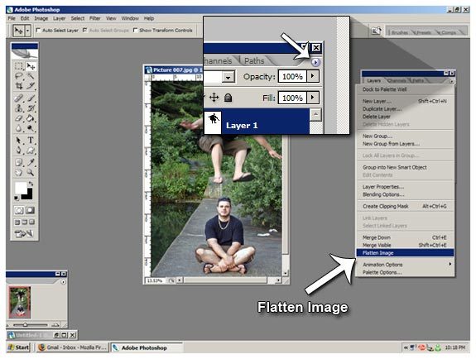The height and width of the screenshot is (359, 476).
Task: Select the Custom Shape tool
Action: pos(31,151)
